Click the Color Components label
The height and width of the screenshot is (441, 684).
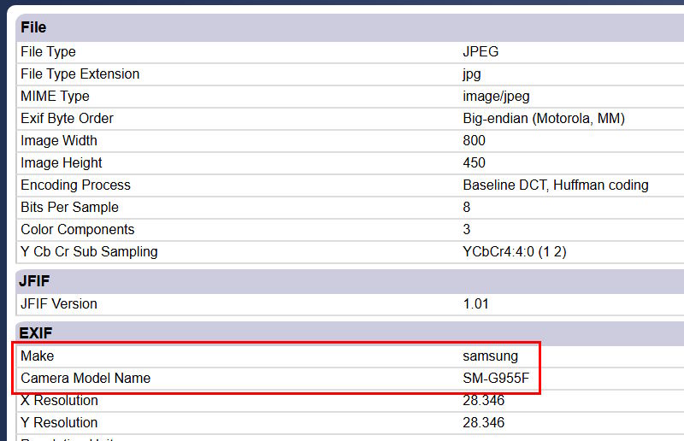coord(77,229)
